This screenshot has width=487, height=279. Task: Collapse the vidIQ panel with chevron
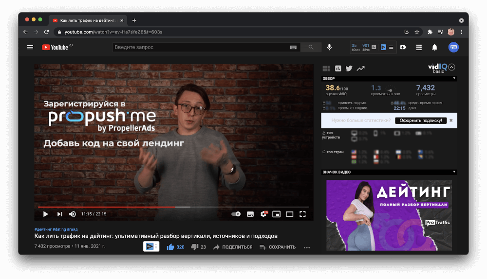tap(451, 68)
